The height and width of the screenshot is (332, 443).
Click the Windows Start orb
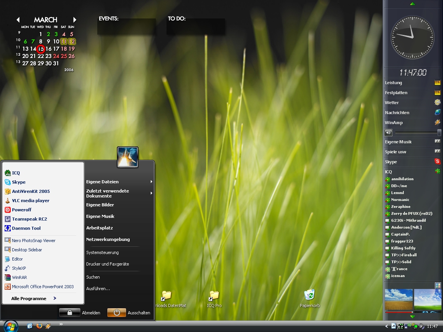pyautogui.click(x=11, y=326)
